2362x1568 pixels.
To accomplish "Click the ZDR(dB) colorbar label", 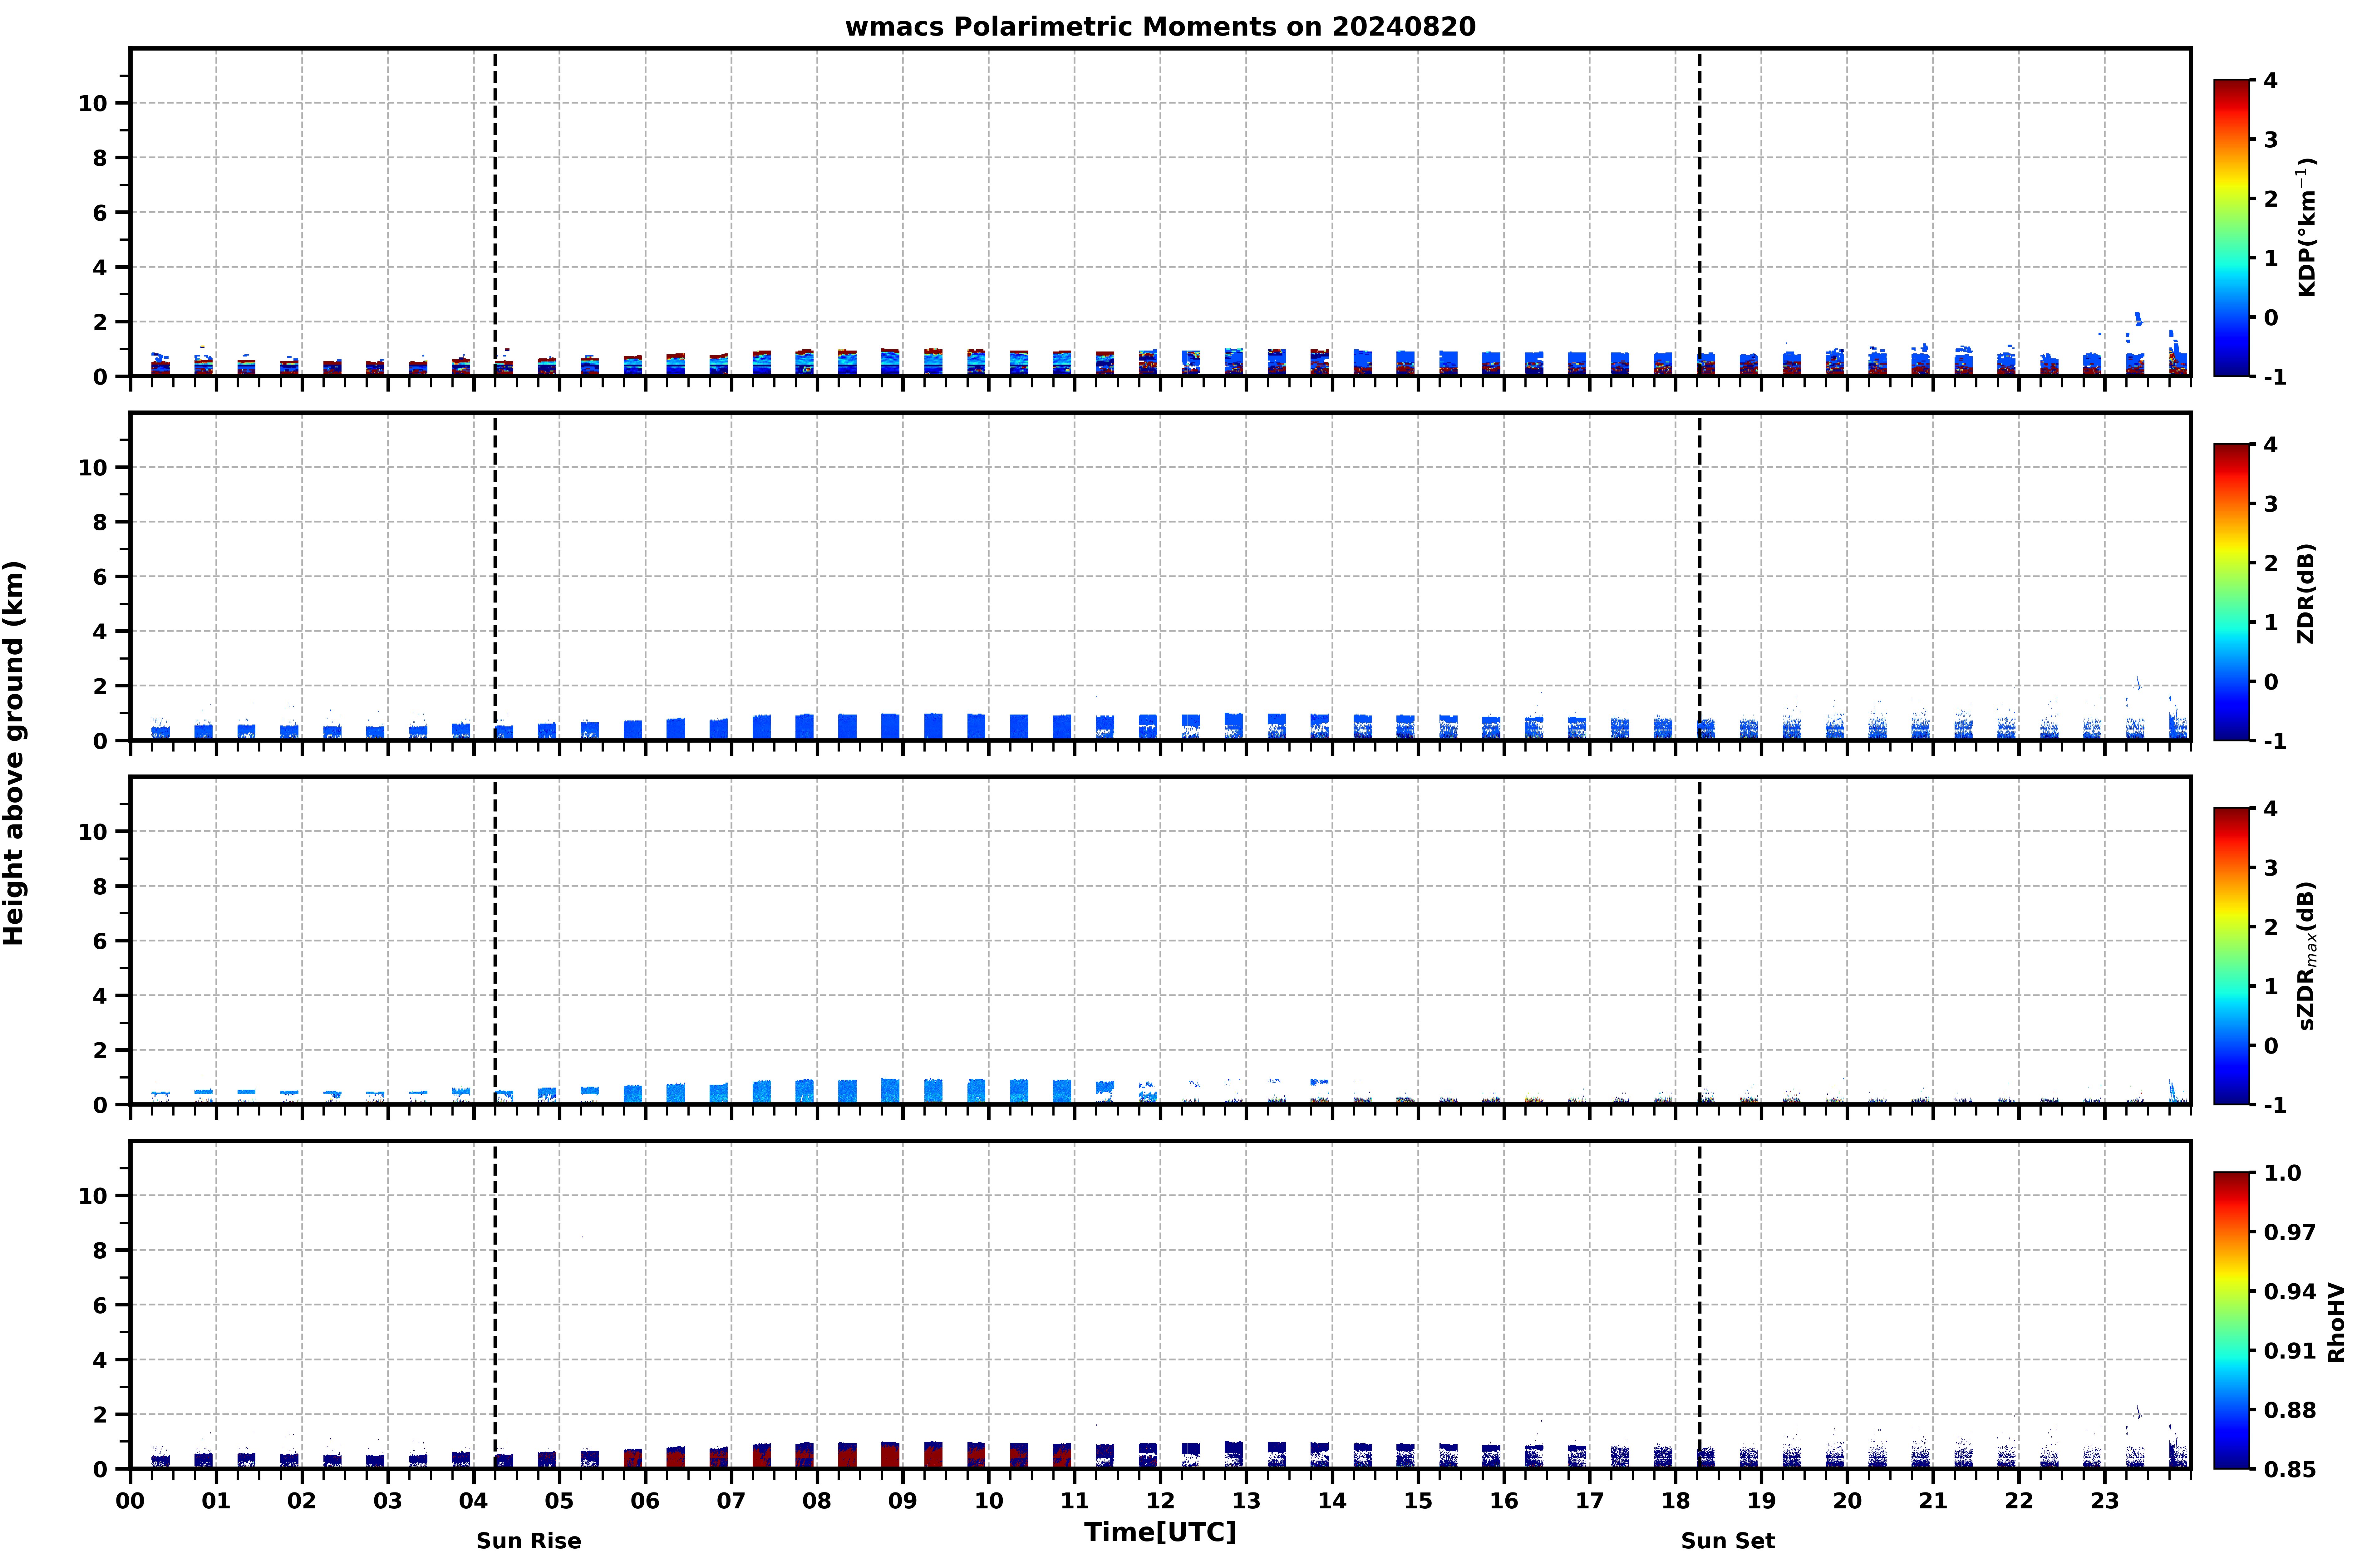I will pyautogui.click(x=2306, y=593).
